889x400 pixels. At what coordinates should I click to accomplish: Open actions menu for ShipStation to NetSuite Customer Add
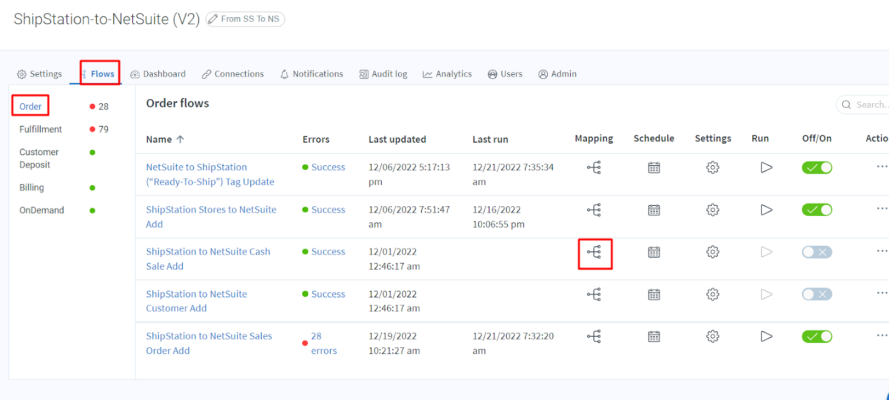click(x=882, y=293)
